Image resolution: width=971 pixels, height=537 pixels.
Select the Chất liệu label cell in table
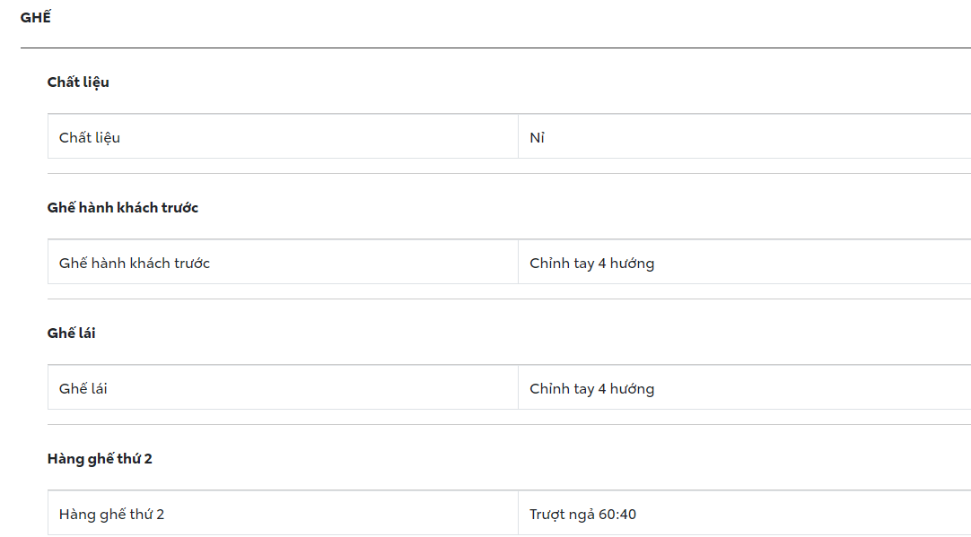pos(90,137)
